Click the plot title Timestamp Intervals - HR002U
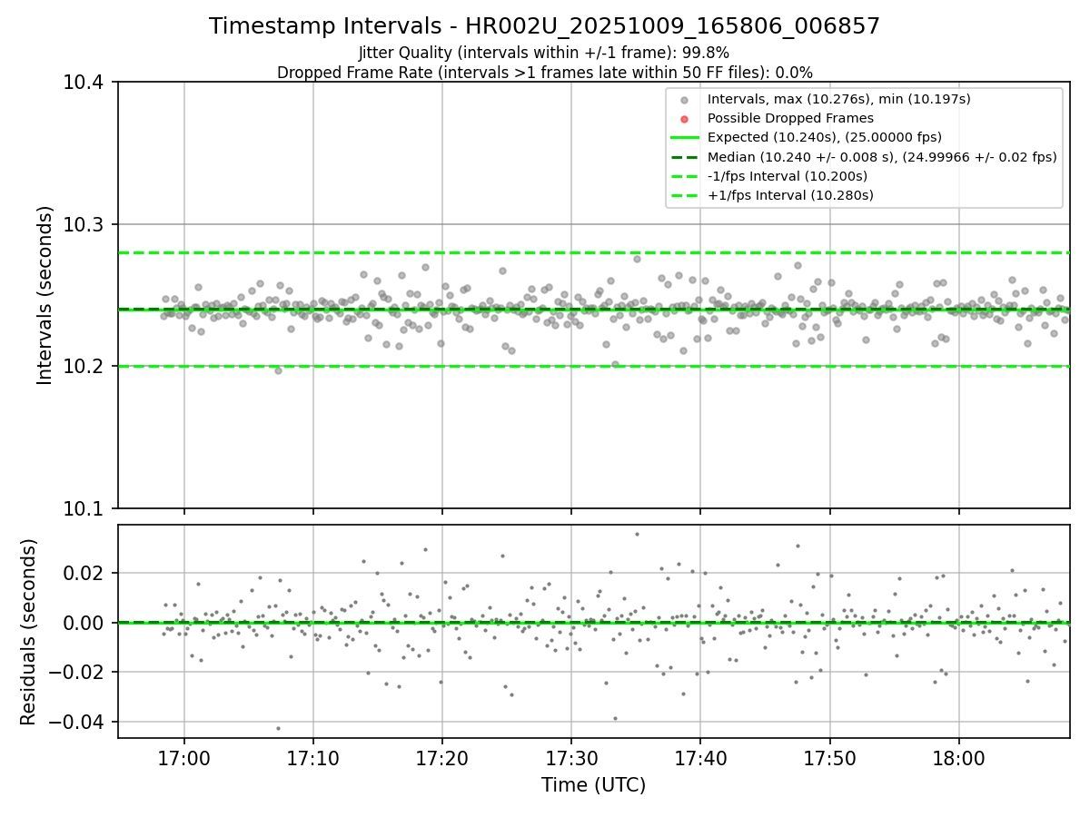The height and width of the screenshot is (817, 1090). pyautogui.click(x=544, y=26)
